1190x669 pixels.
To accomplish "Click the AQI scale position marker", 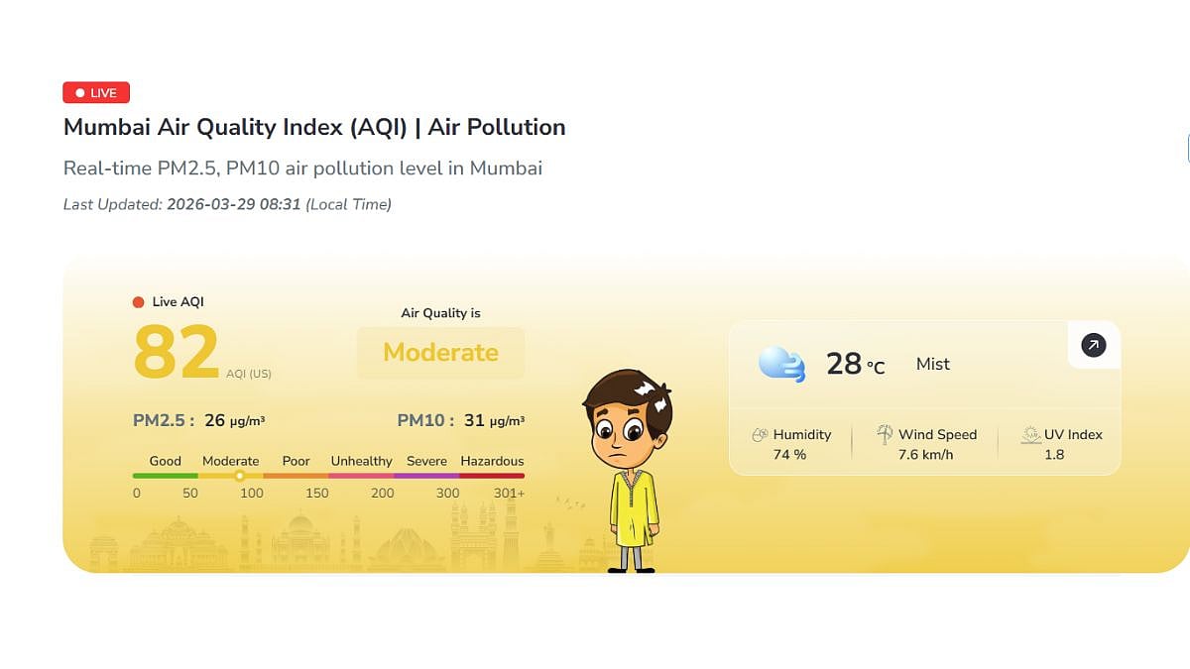I will point(239,476).
